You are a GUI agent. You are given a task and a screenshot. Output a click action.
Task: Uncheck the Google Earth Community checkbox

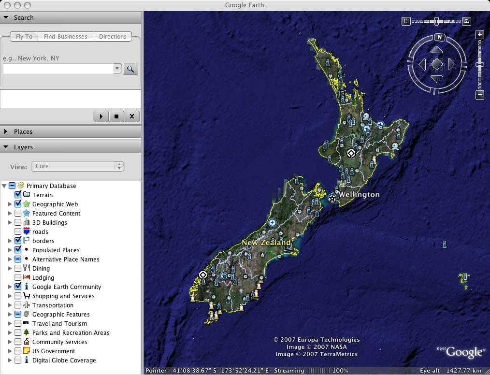(18, 286)
